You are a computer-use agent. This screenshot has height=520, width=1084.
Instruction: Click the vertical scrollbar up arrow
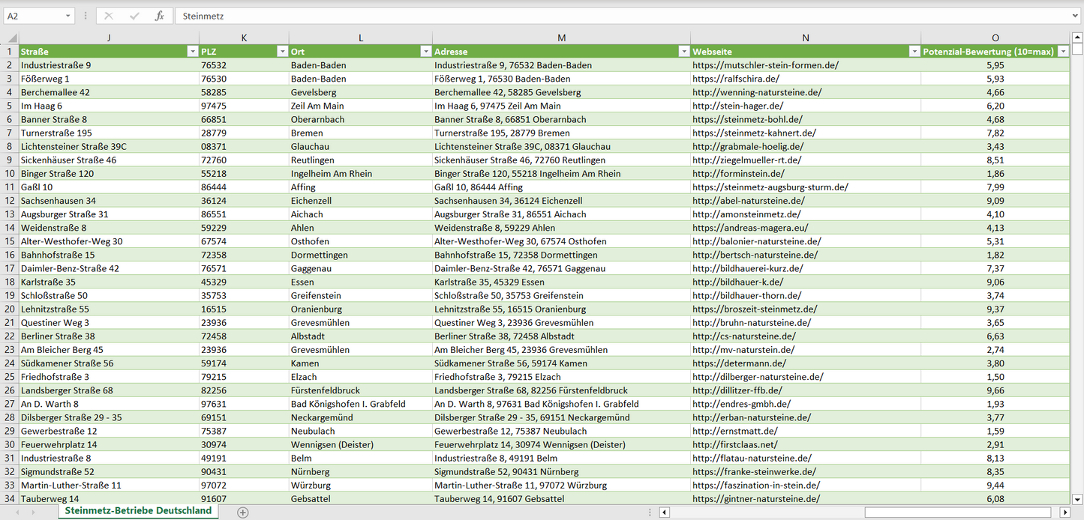[1077, 37]
